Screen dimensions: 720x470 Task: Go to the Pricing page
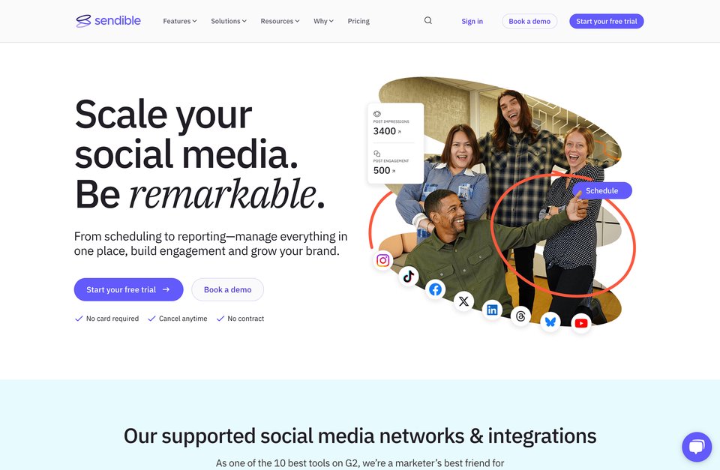[x=358, y=21]
